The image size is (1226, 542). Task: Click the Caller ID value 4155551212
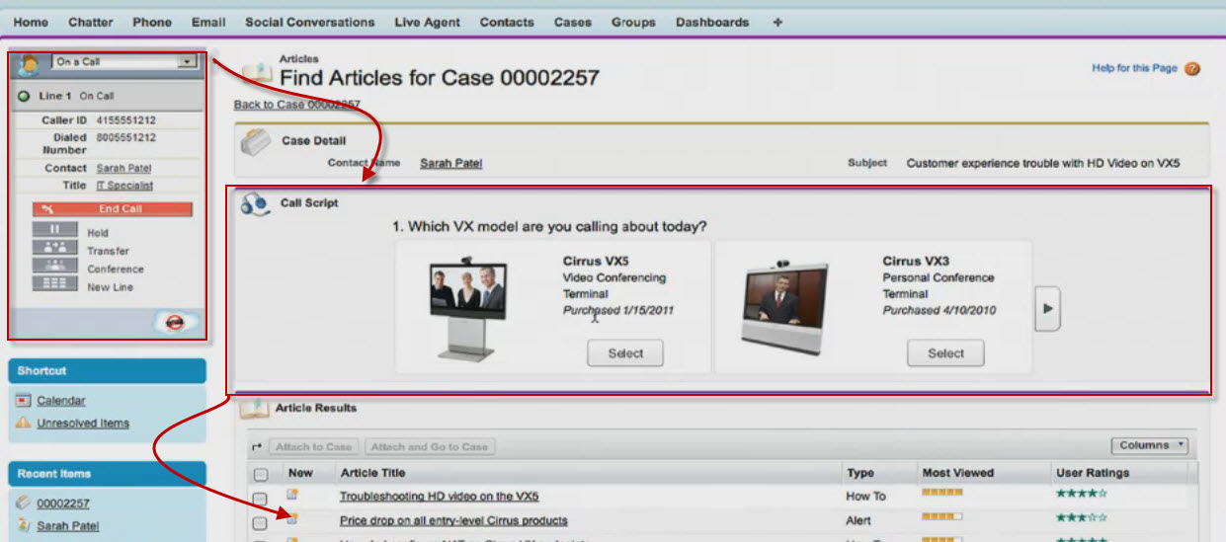coord(125,120)
